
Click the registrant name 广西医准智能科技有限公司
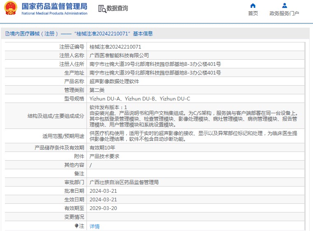point(119,55)
